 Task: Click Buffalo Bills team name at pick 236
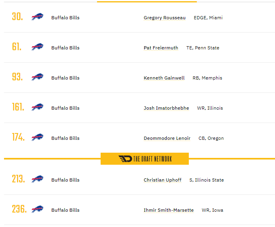point(65,210)
